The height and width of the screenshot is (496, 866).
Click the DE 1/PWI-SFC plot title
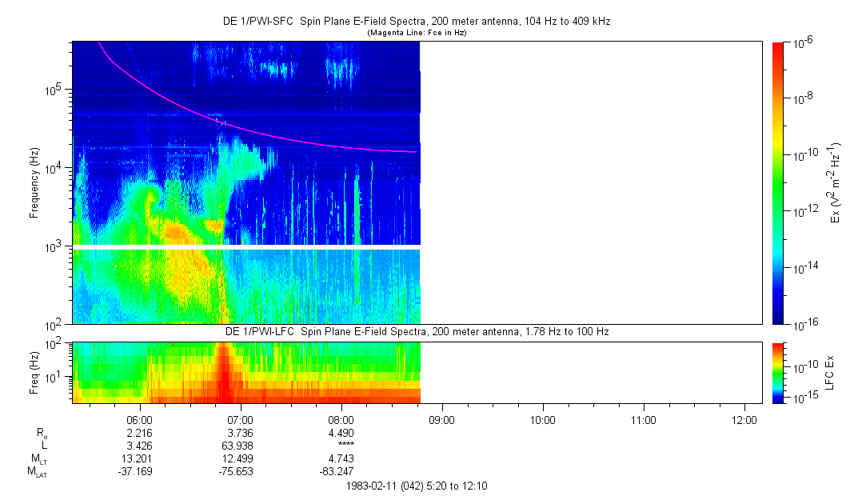(x=416, y=22)
